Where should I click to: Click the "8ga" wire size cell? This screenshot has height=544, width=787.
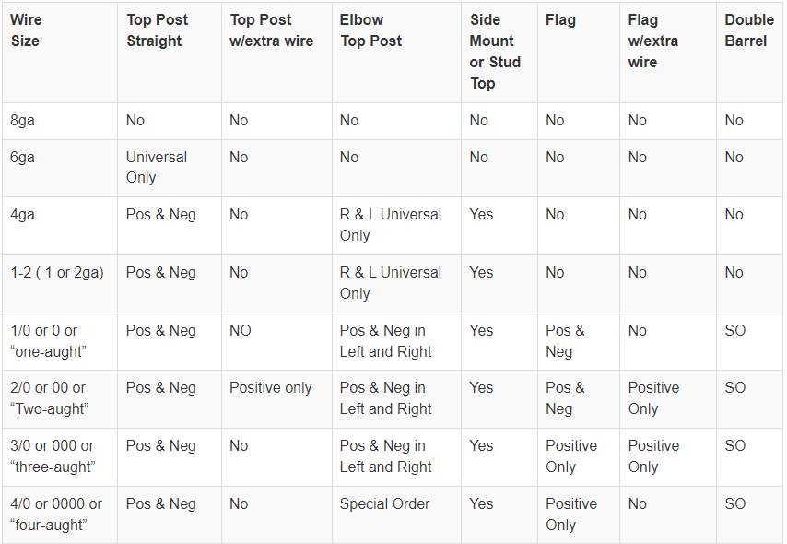click(23, 120)
